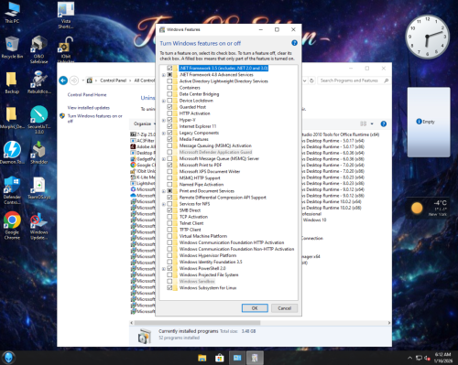458x365 pixels.
Task: Select the Google Chrome entry in programs list
Action: (x=143, y=165)
